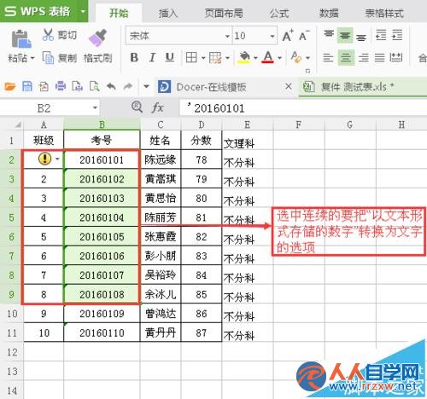Click the fx insert function icon
This screenshot has height=399, width=427.
tap(157, 107)
